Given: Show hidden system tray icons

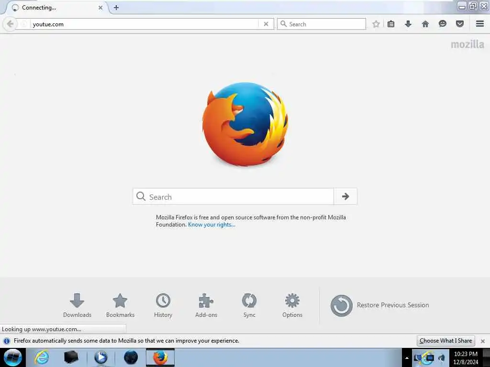Looking at the screenshot, I should tap(407, 358).
